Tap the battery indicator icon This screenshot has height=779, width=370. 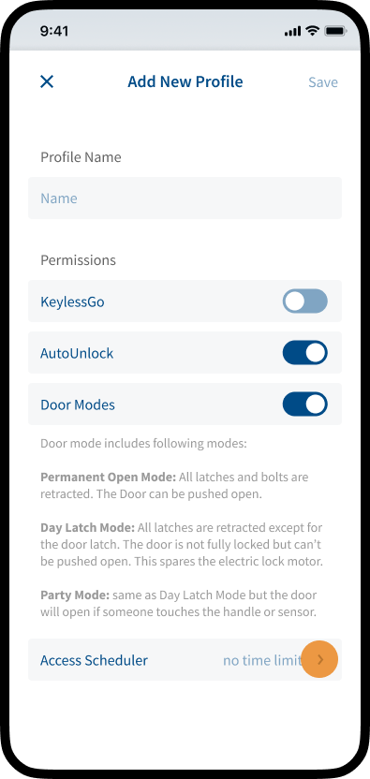coord(335,31)
